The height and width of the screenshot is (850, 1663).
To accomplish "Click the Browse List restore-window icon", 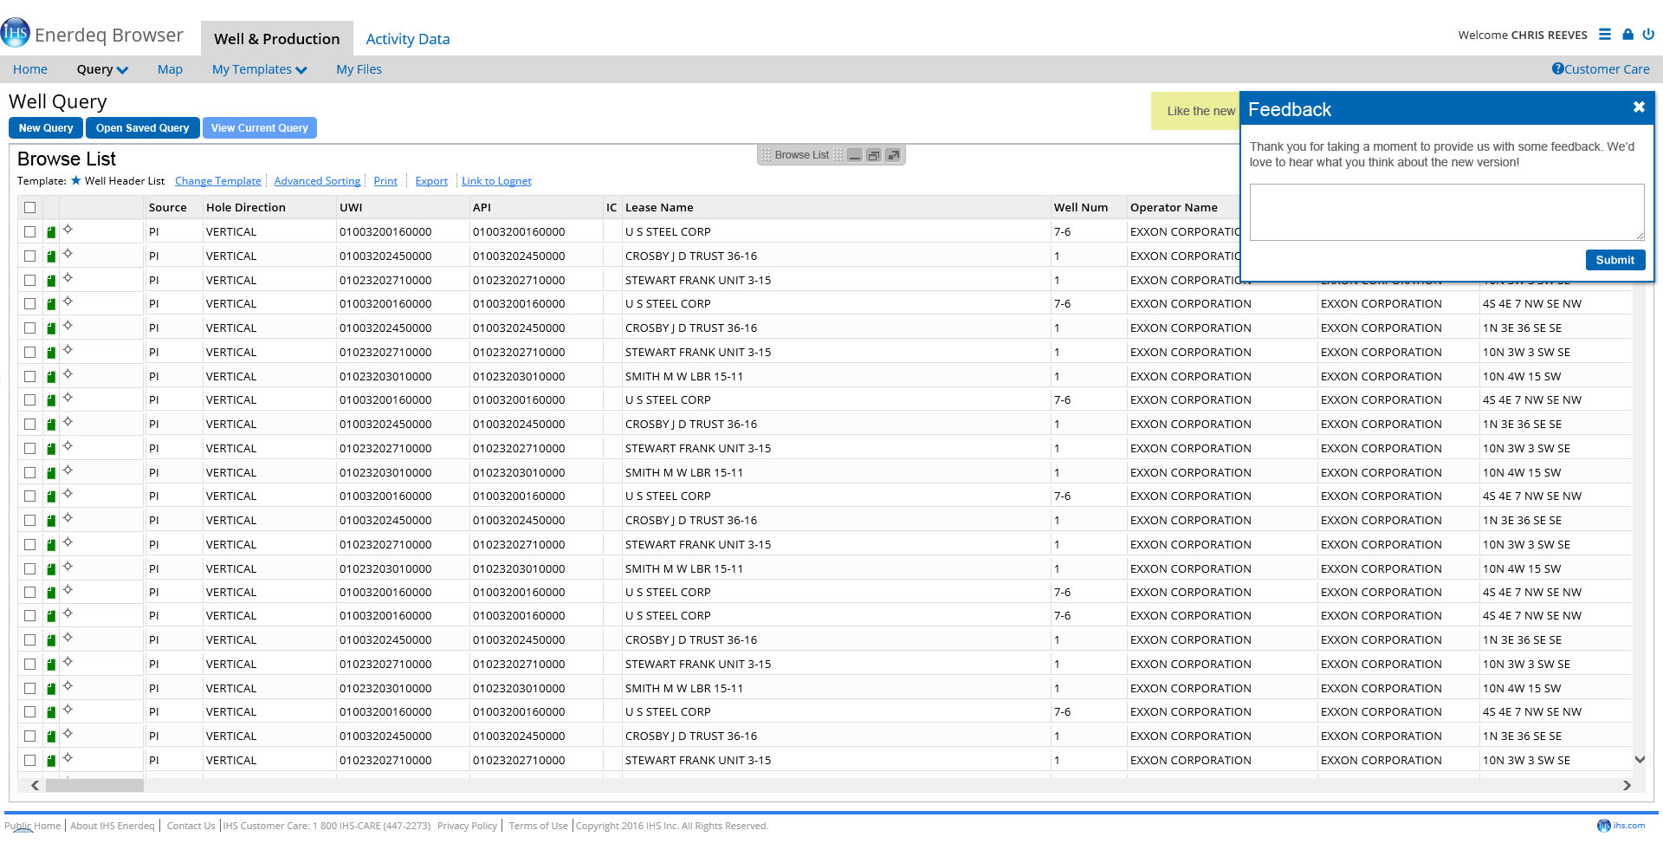I will click(874, 155).
